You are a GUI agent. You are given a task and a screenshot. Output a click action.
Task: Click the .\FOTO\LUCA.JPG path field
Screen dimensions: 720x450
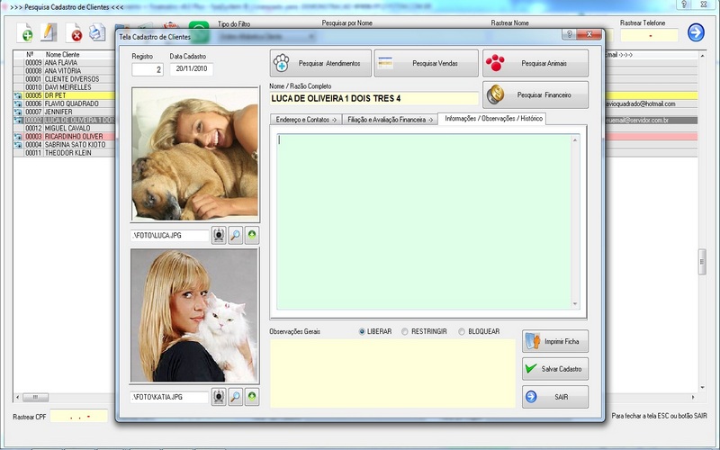(x=170, y=235)
